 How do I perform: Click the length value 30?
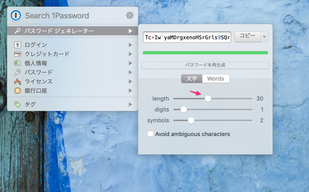[x=260, y=99]
